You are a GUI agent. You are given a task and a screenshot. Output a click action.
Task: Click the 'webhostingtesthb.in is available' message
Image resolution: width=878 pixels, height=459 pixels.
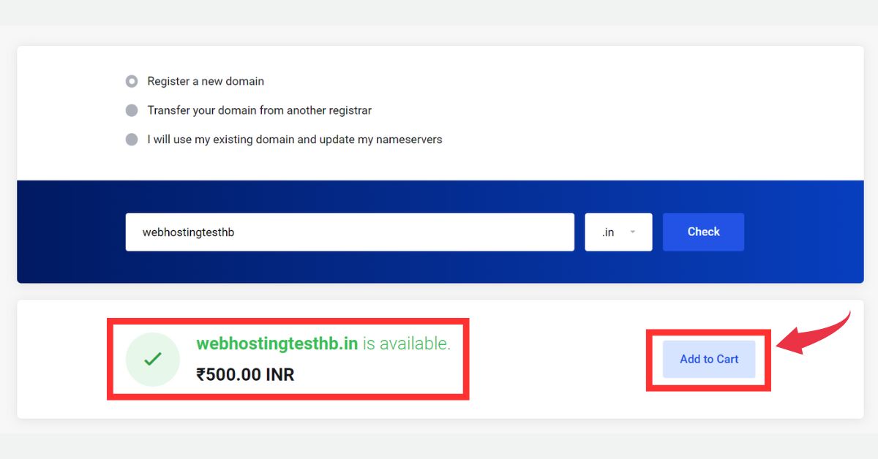[x=324, y=343]
